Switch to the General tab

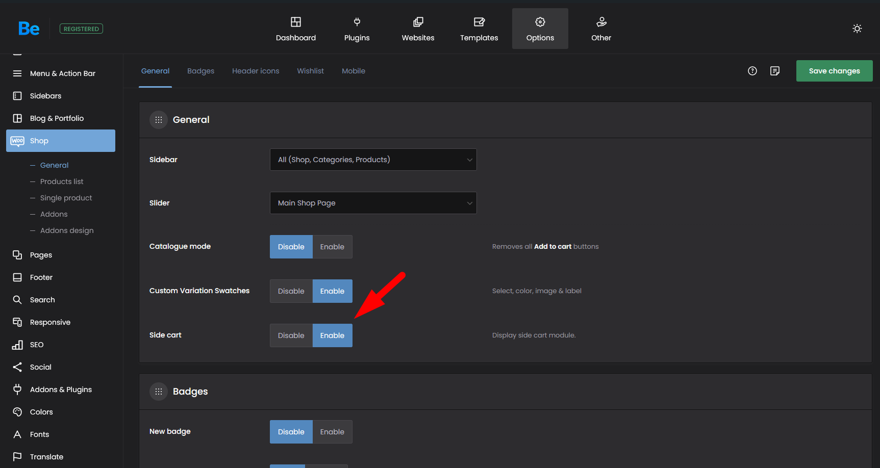coord(155,71)
